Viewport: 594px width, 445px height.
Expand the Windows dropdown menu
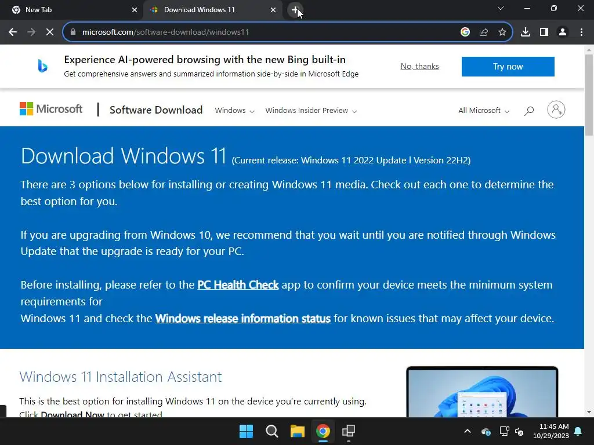point(234,111)
